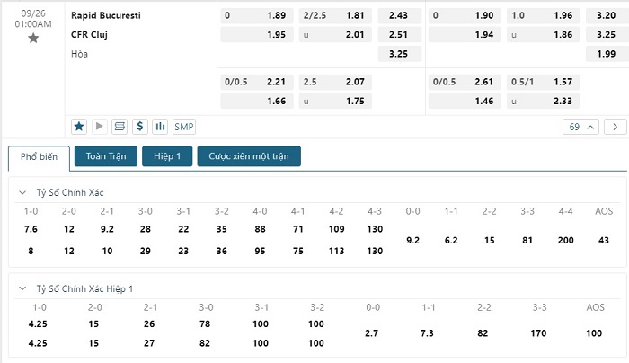Pick correct score 2-2 odds 15
This screenshot has height=363, width=629.
point(489,240)
